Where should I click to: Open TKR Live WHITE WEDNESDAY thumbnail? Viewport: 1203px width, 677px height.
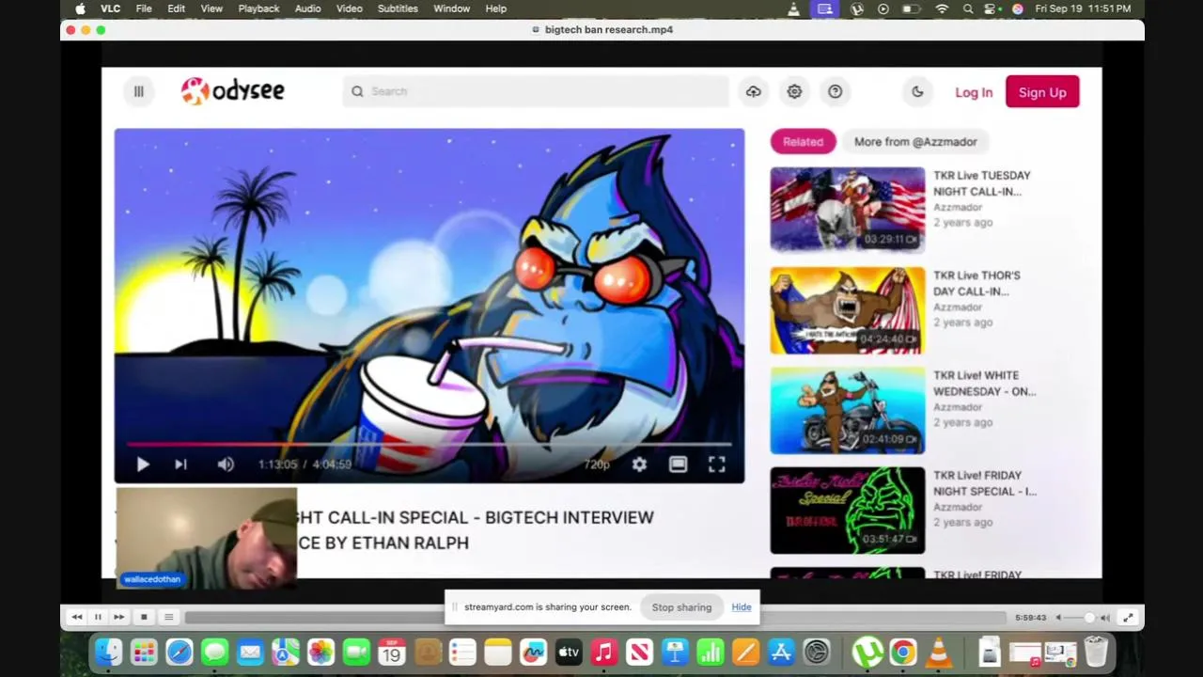pyautogui.click(x=848, y=410)
